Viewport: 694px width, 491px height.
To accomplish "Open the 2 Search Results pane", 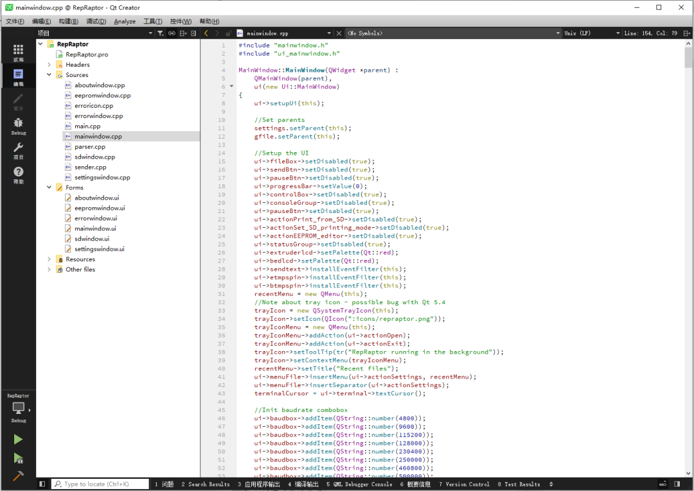I will (x=206, y=484).
